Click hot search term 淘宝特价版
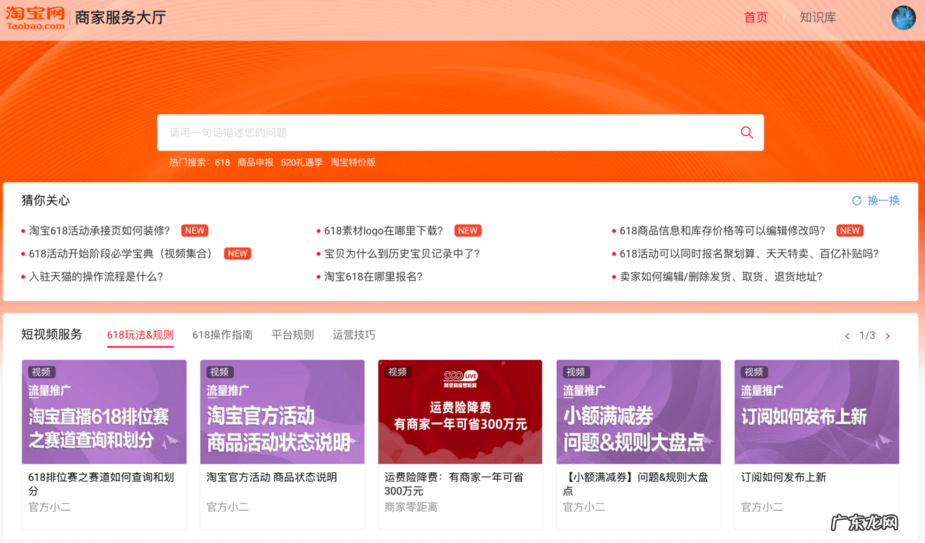The height and width of the screenshot is (543, 925). click(x=353, y=162)
